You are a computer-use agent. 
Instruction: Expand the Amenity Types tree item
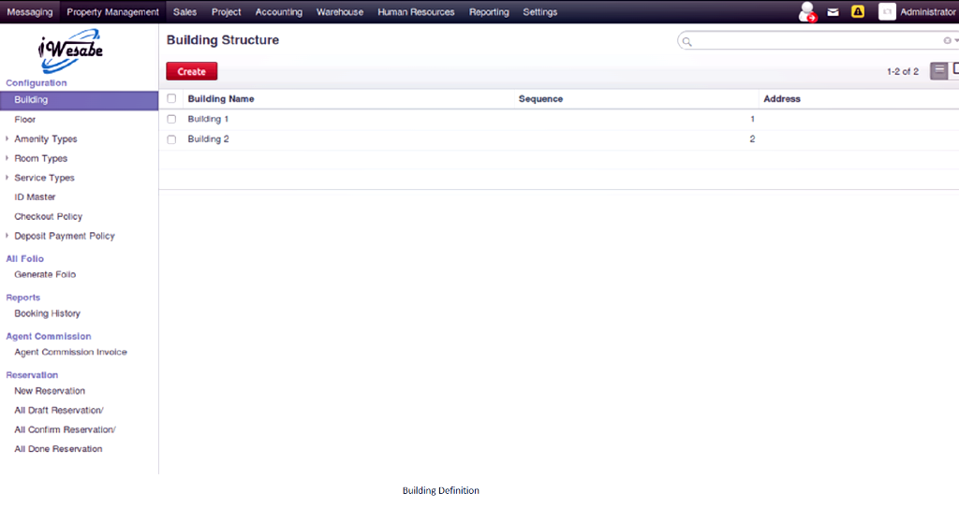7,139
